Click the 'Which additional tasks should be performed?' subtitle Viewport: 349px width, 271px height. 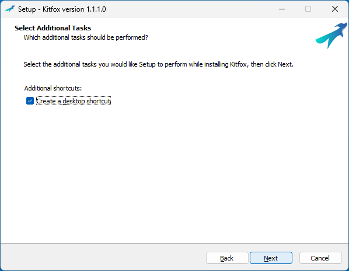[x=86, y=37]
